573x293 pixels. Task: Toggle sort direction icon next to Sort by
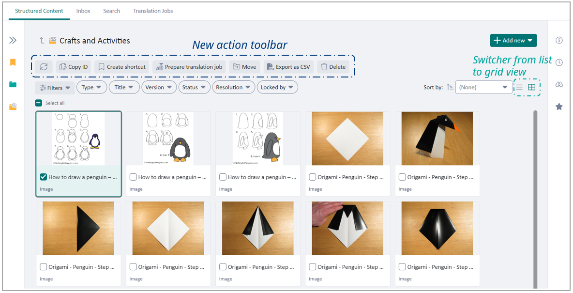coord(450,87)
